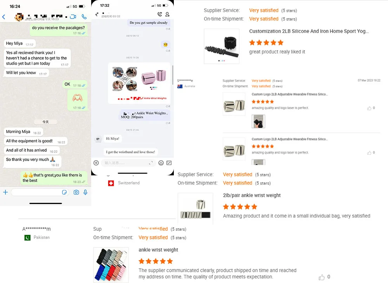The image size is (388, 283).
Task: Tap the microphone voice message icon
Action: [85, 192]
